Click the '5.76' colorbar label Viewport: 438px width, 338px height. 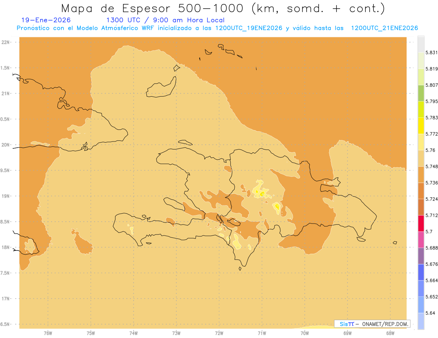[430, 150]
